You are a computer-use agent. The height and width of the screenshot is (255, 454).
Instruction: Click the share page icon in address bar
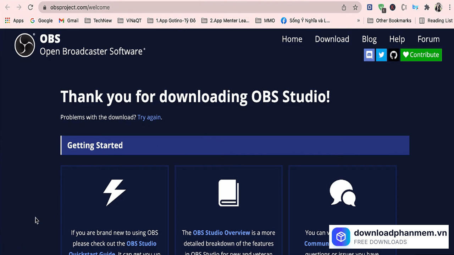click(344, 7)
